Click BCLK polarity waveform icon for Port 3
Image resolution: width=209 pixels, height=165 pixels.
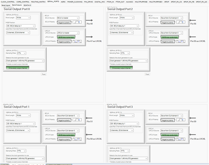181,120
